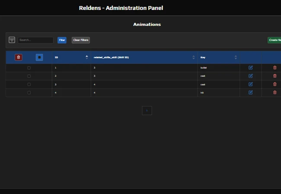Edit the animation row with key hit
Screen dimensions: 281x194
(x=251, y=92)
